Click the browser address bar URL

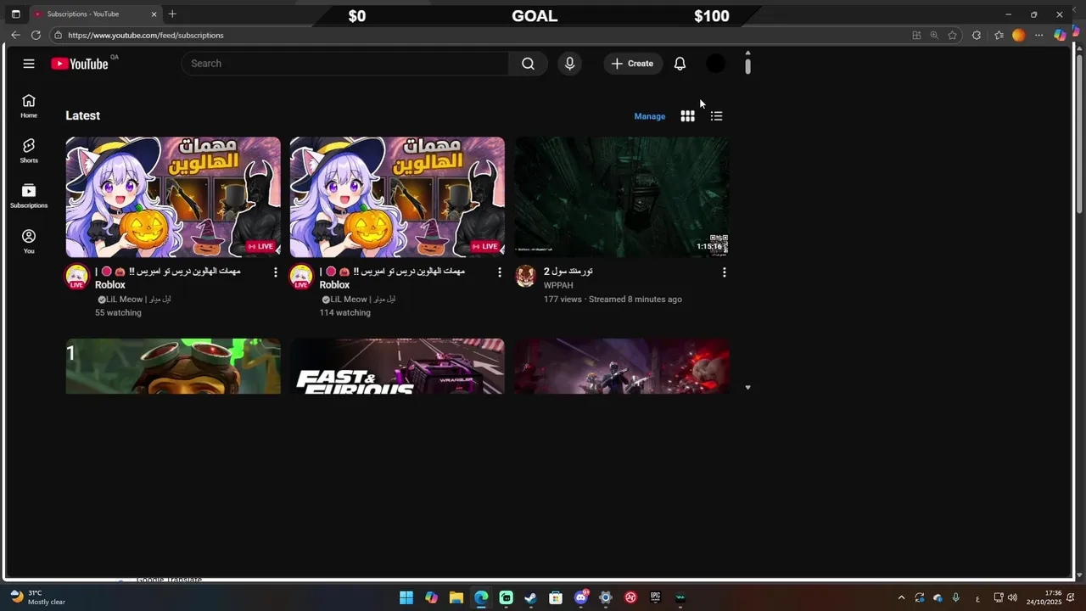146,35
